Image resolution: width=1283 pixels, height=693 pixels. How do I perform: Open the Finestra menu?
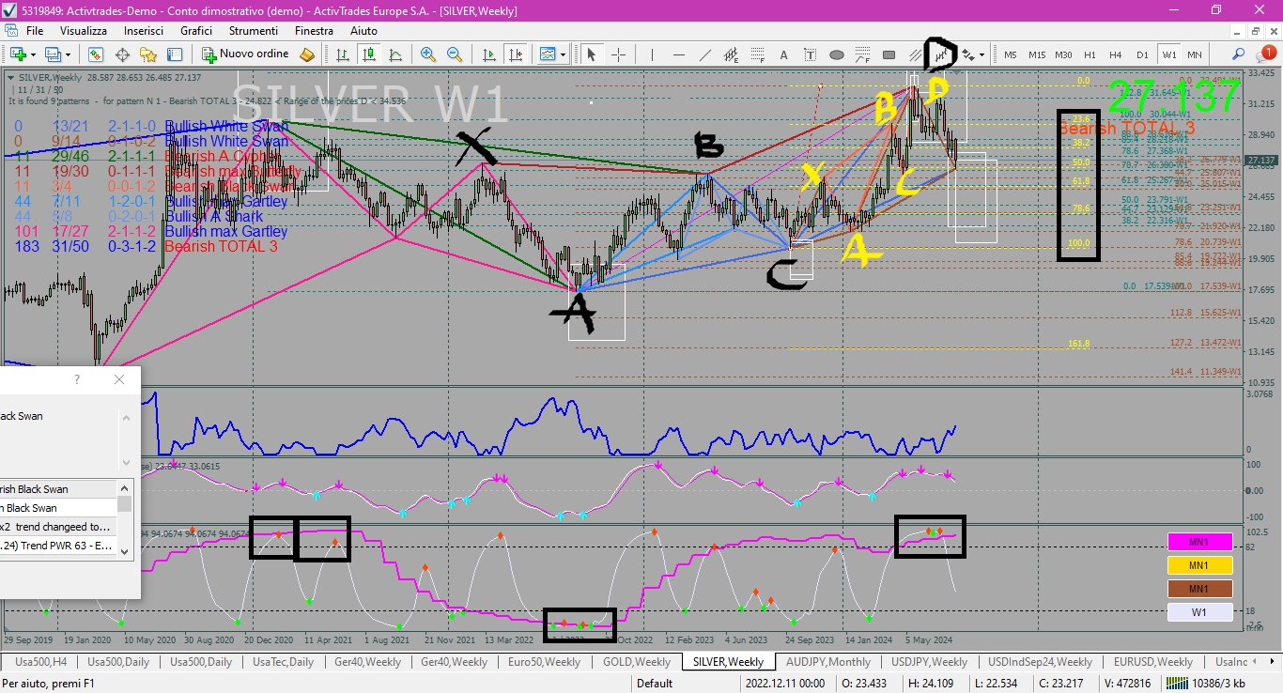[314, 30]
